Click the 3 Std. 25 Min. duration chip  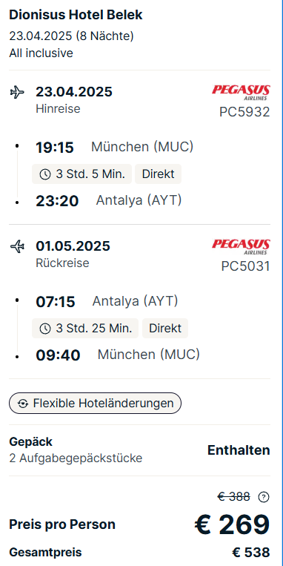click(x=85, y=328)
